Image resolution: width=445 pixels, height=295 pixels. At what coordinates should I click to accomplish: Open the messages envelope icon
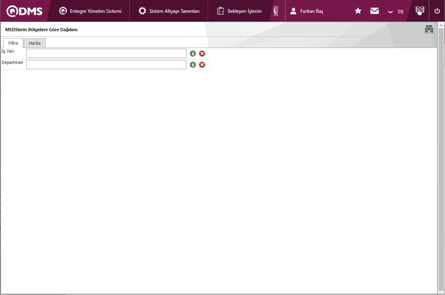[x=375, y=11]
